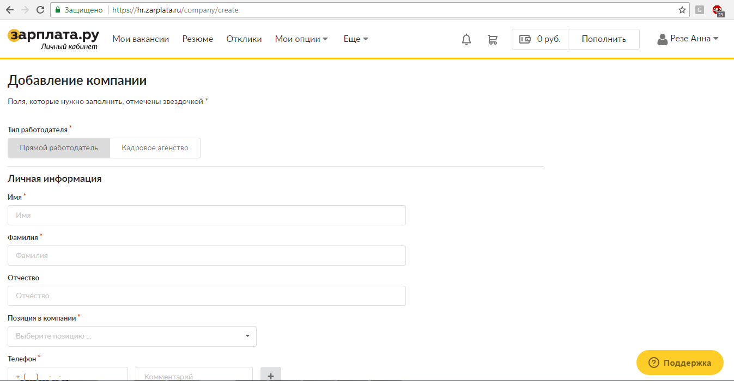Open the Отклики section
The height and width of the screenshot is (381, 734).
244,39
